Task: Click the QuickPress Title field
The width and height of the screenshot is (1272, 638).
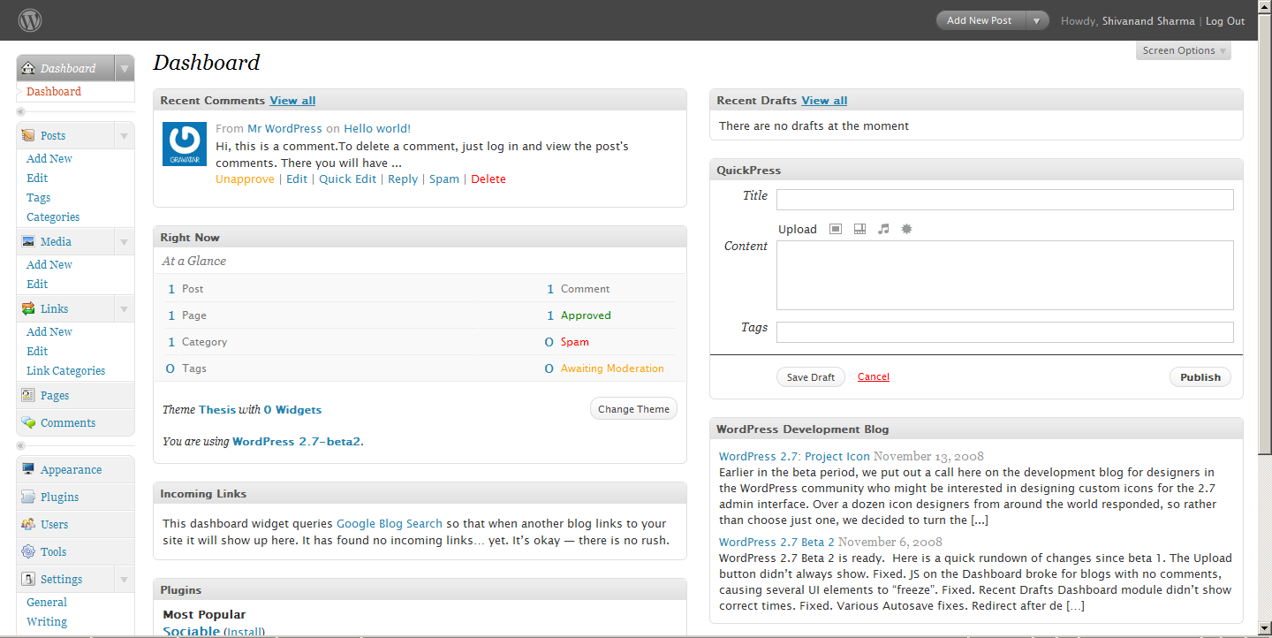Action: click(1005, 200)
